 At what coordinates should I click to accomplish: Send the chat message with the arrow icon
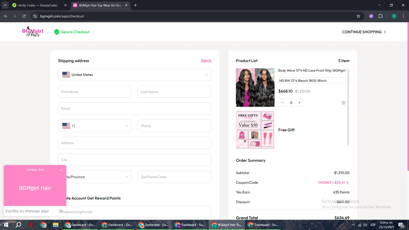61,211
